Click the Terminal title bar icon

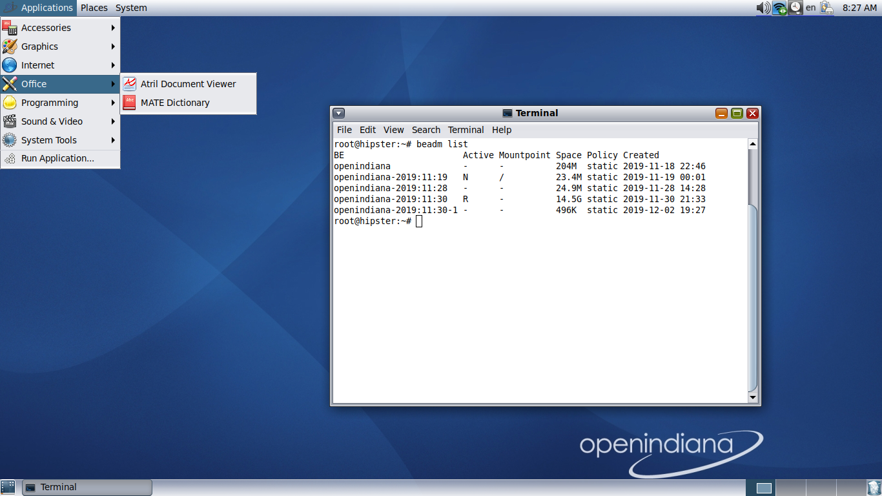[x=508, y=113]
